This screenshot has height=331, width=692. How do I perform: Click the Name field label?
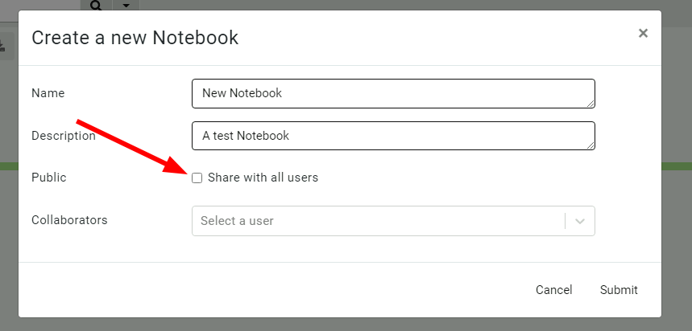(x=48, y=93)
